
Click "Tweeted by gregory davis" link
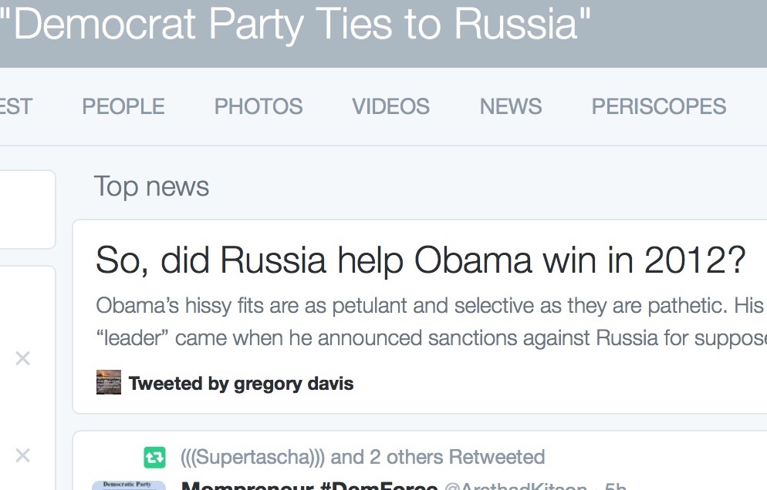[x=241, y=384]
